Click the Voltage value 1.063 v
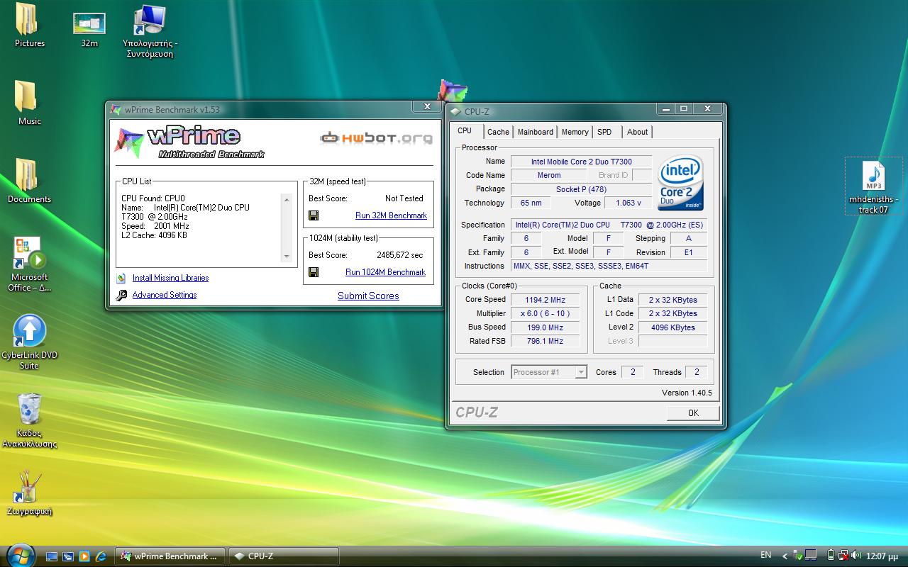This screenshot has width=908, height=567. [628, 203]
